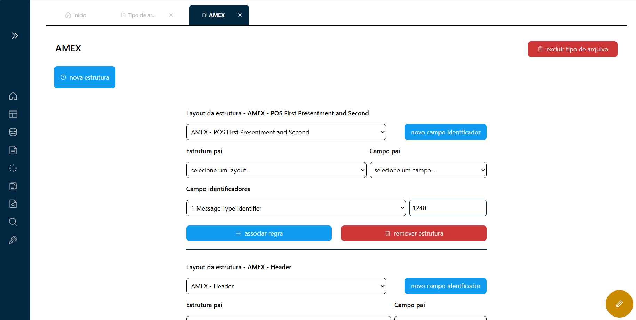Open the wrench tools icon in sidebar
636x320 pixels.
[13, 240]
